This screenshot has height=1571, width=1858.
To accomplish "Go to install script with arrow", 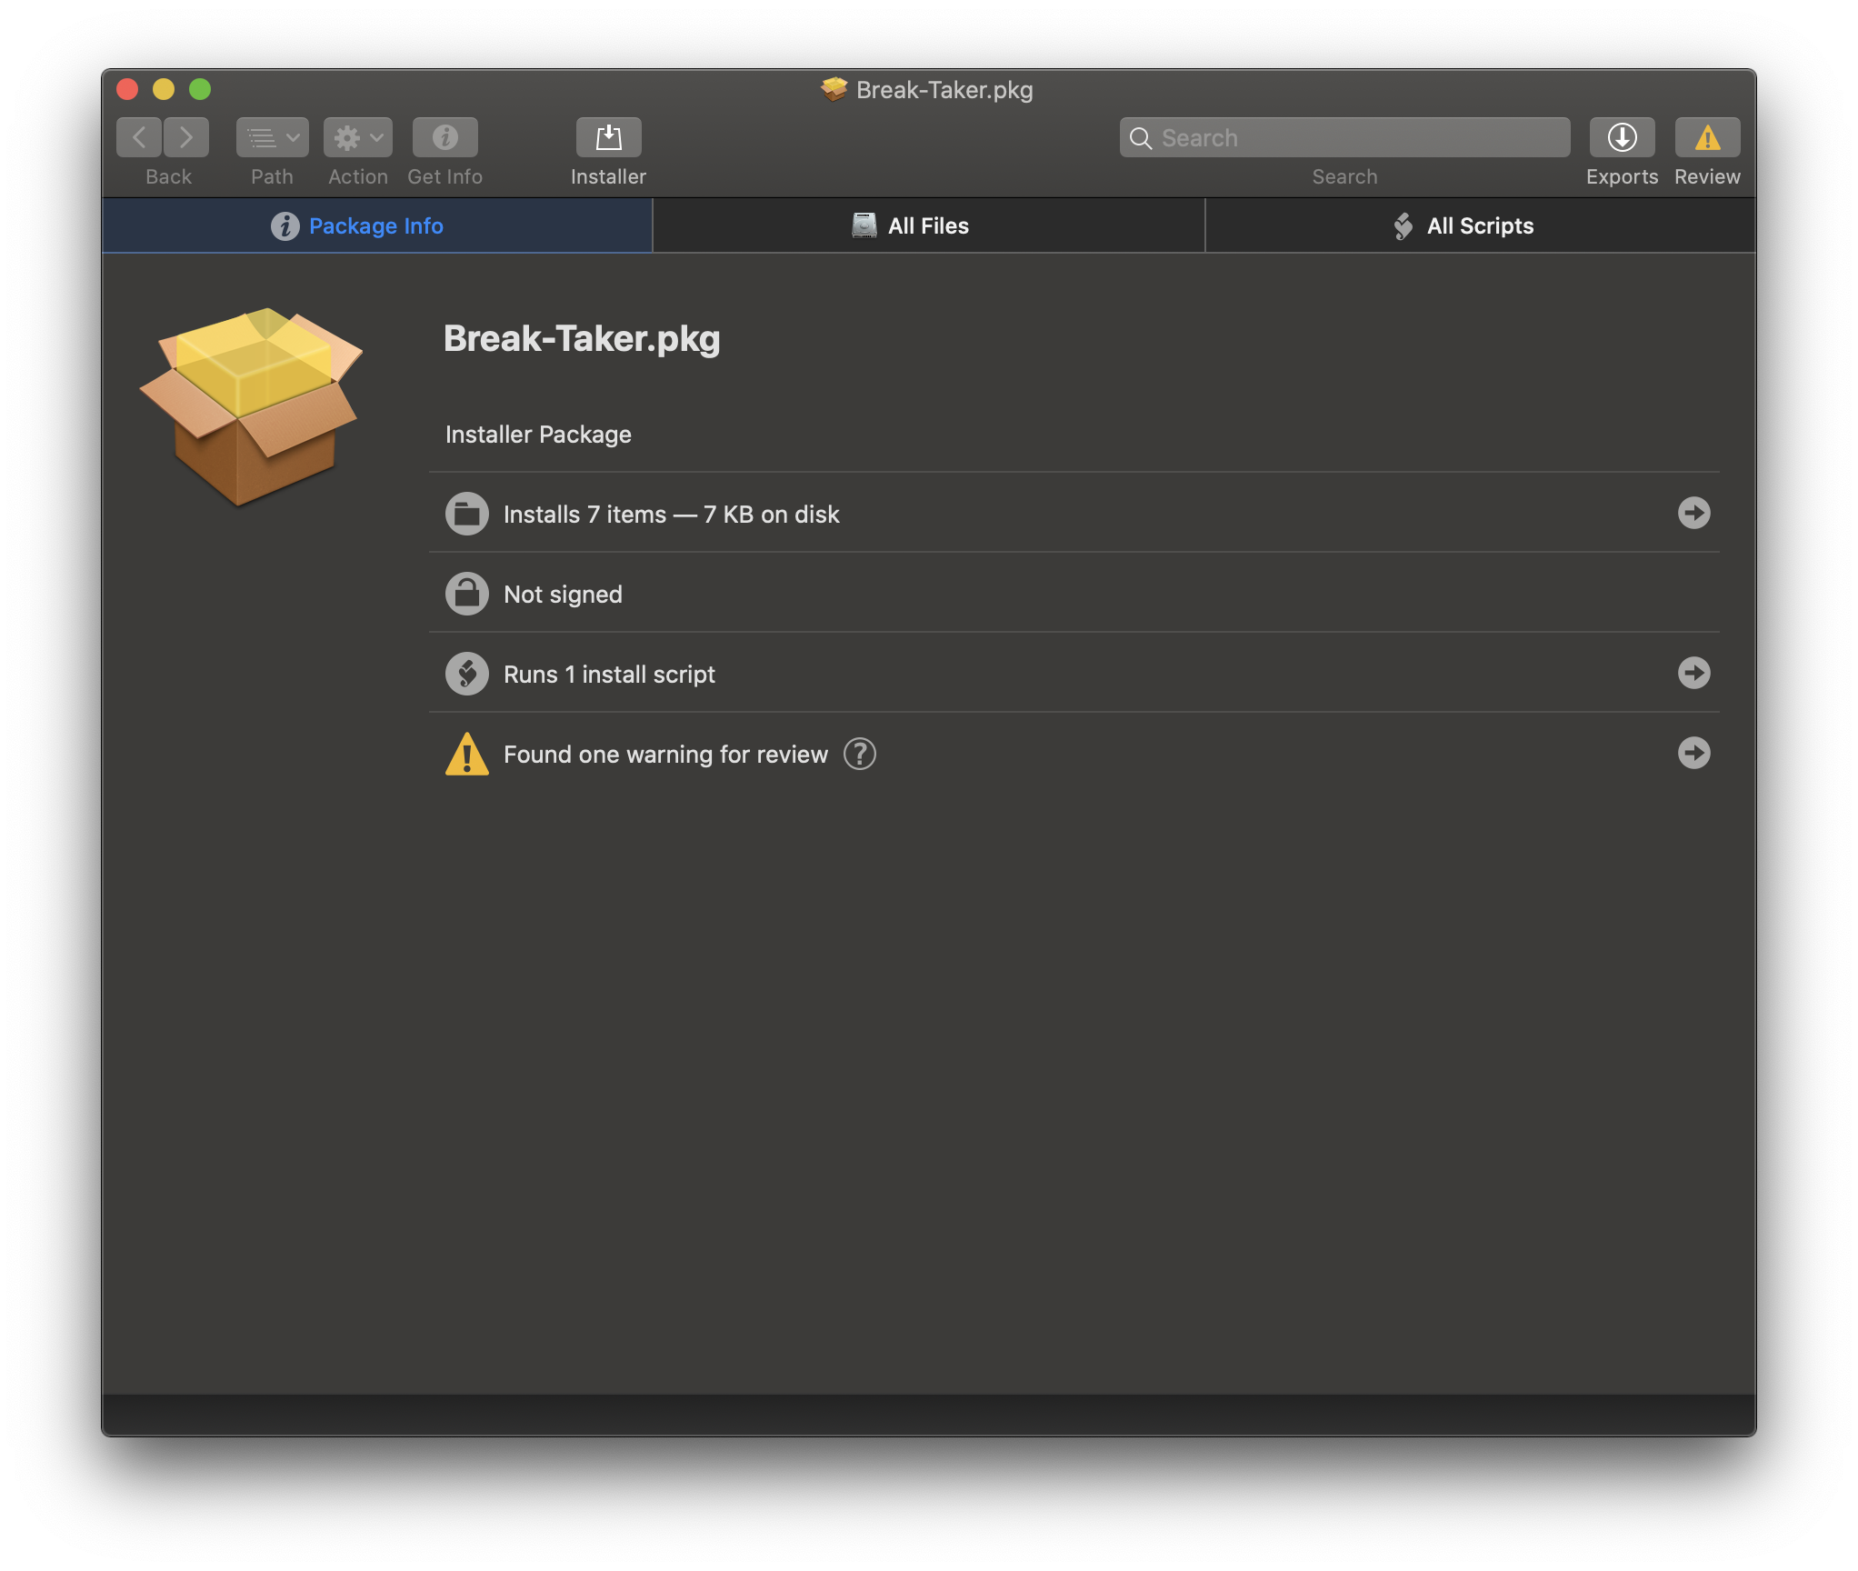I will [1693, 673].
